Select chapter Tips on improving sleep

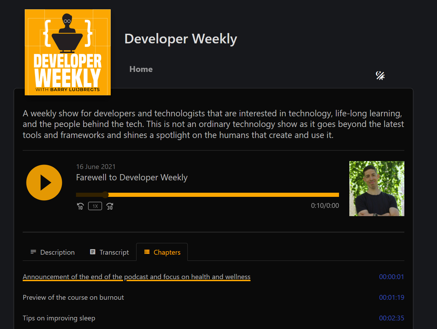click(59, 318)
